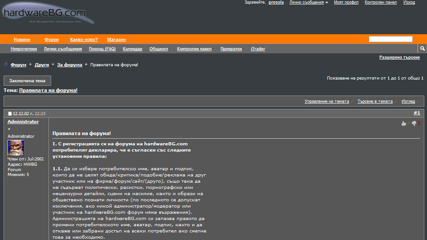This screenshot has height=240, width=427.
Task: Open the Administrator profile link
Action: coord(23,122)
